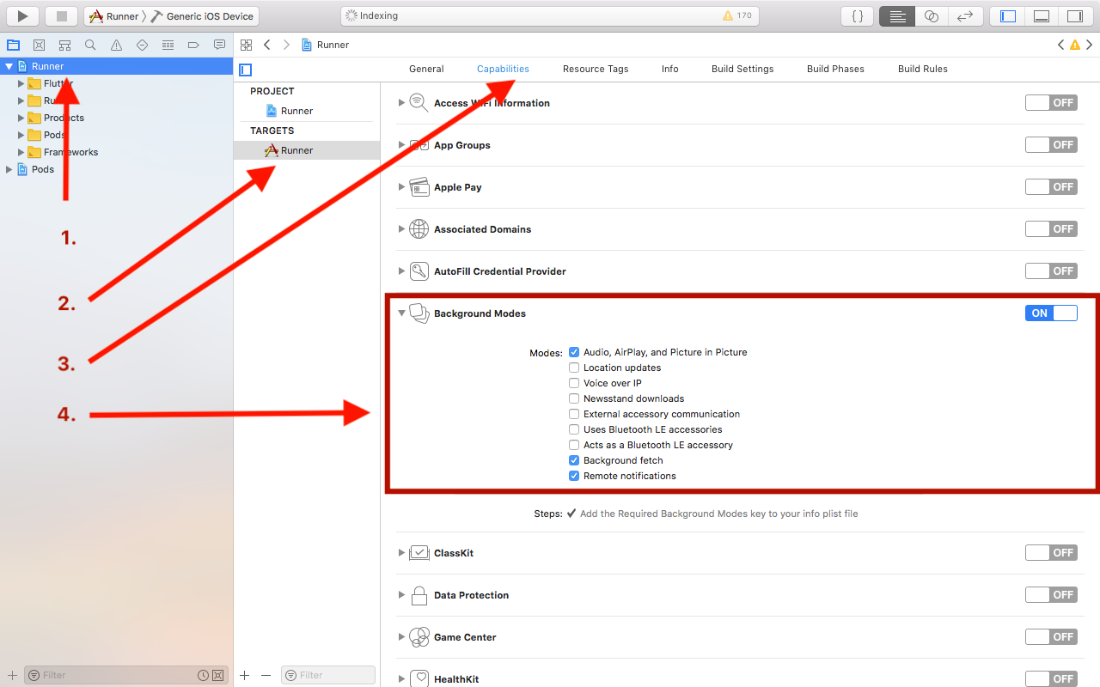The height and width of the screenshot is (687, 1100).
Task: Open the Debug navigator
Action: [168, 45]
